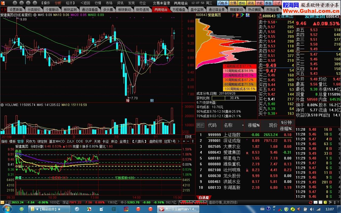The image size is (341, 213).
Task: Open the 闪电手 quick trade button
Action: (223, 3)
